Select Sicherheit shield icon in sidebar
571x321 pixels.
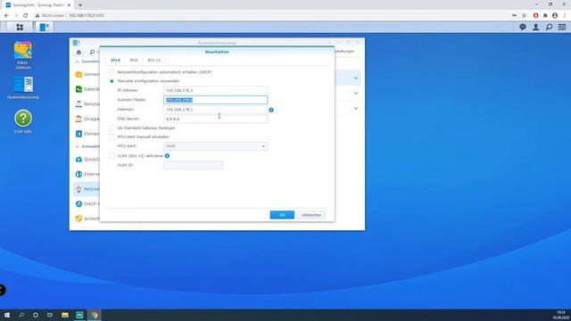(x=79, y=218)
